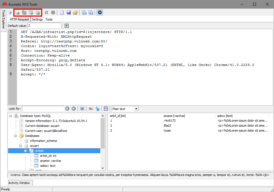Image resolution: width=274 pixels, height=192 pixels.
Task: Click the acuart database cylinder icon
Action: pyautogui.click(x=27, y=146)
